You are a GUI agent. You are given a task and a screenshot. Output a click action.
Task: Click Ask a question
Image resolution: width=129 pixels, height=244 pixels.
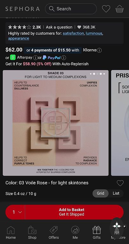click(59, 27)
